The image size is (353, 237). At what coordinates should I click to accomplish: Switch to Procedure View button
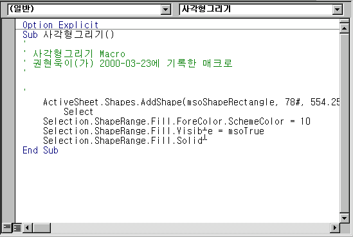pos(6,228)
